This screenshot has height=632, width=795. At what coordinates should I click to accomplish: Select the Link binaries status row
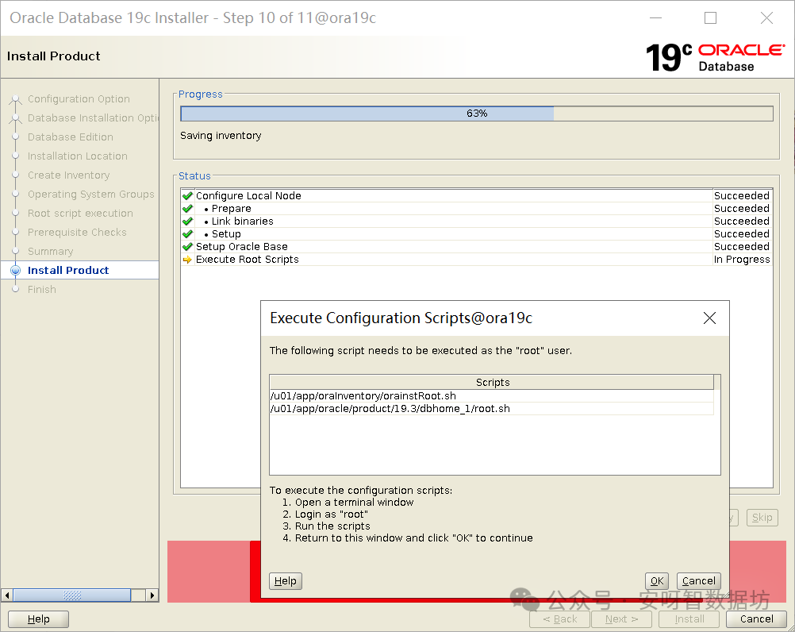(x=477, y=222)
